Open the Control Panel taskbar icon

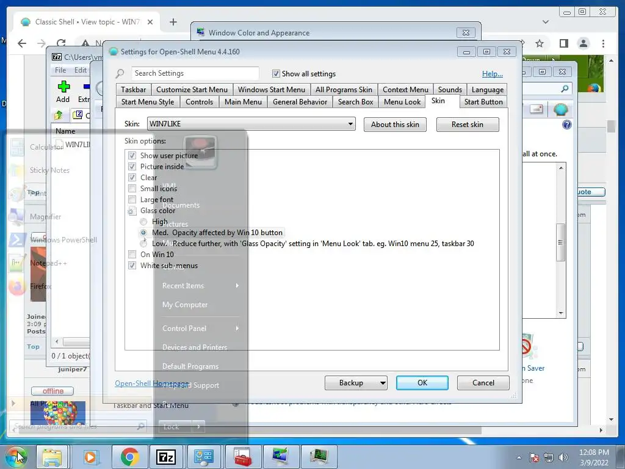(204, 457)
